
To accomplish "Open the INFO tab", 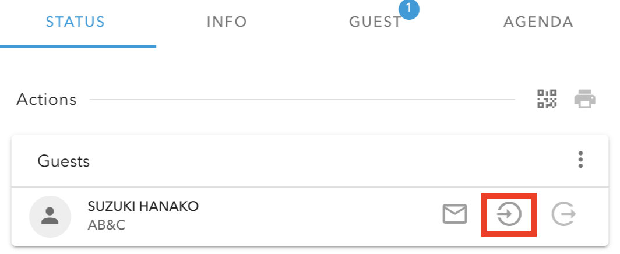I will pyautogui.click(x=227, y=22).
